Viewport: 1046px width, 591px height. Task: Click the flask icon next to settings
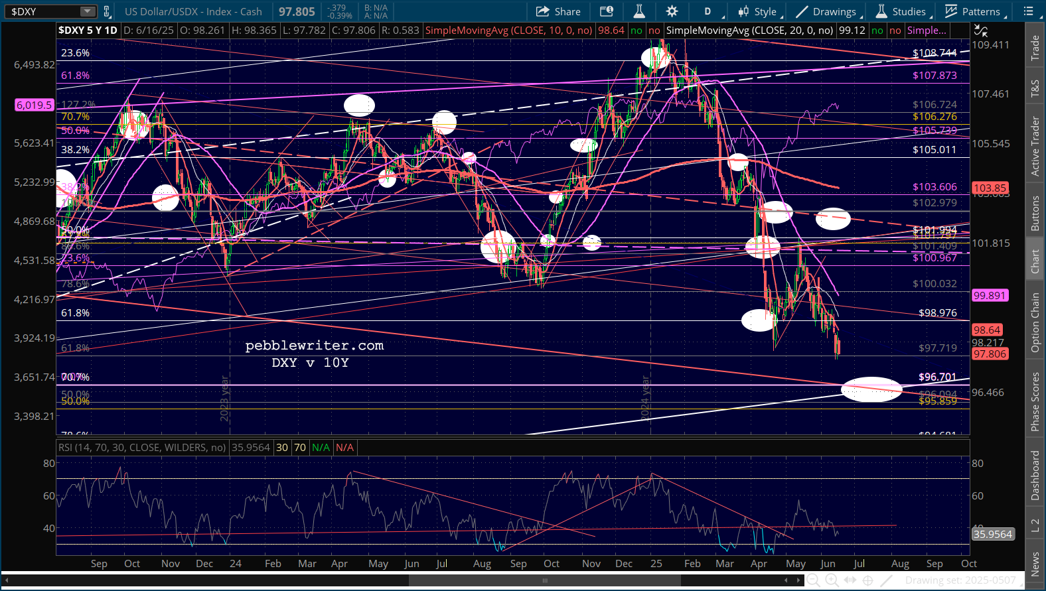click(639, 11)
